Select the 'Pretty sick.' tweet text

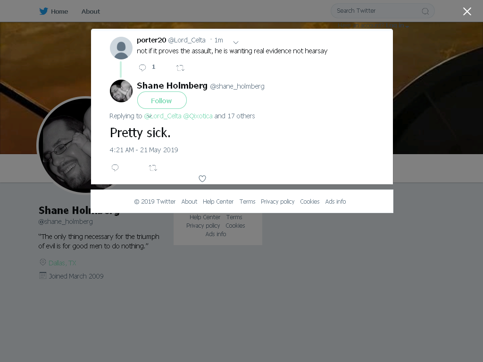[x=140, y=132]
